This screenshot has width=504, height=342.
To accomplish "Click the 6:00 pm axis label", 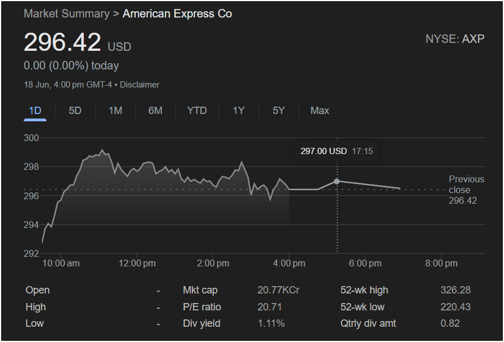I will point(365,264).
